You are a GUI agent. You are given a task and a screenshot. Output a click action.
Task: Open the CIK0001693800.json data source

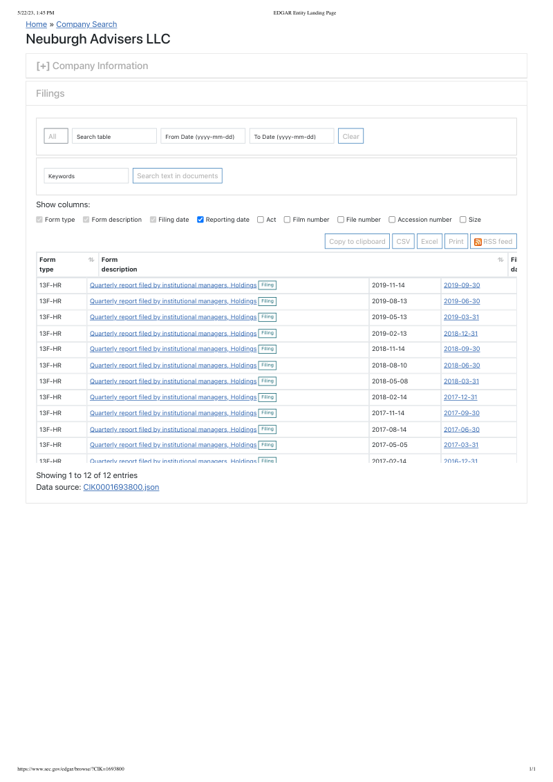121,487
